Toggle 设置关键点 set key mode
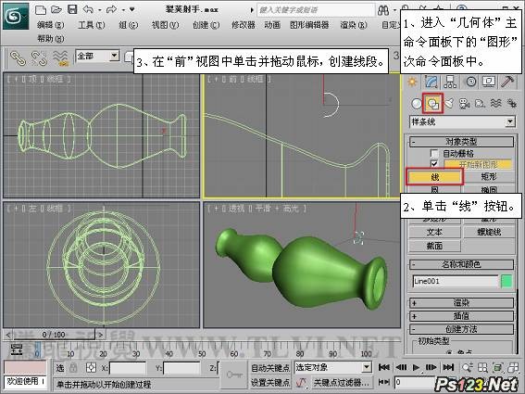 click(x=270, y=382)
